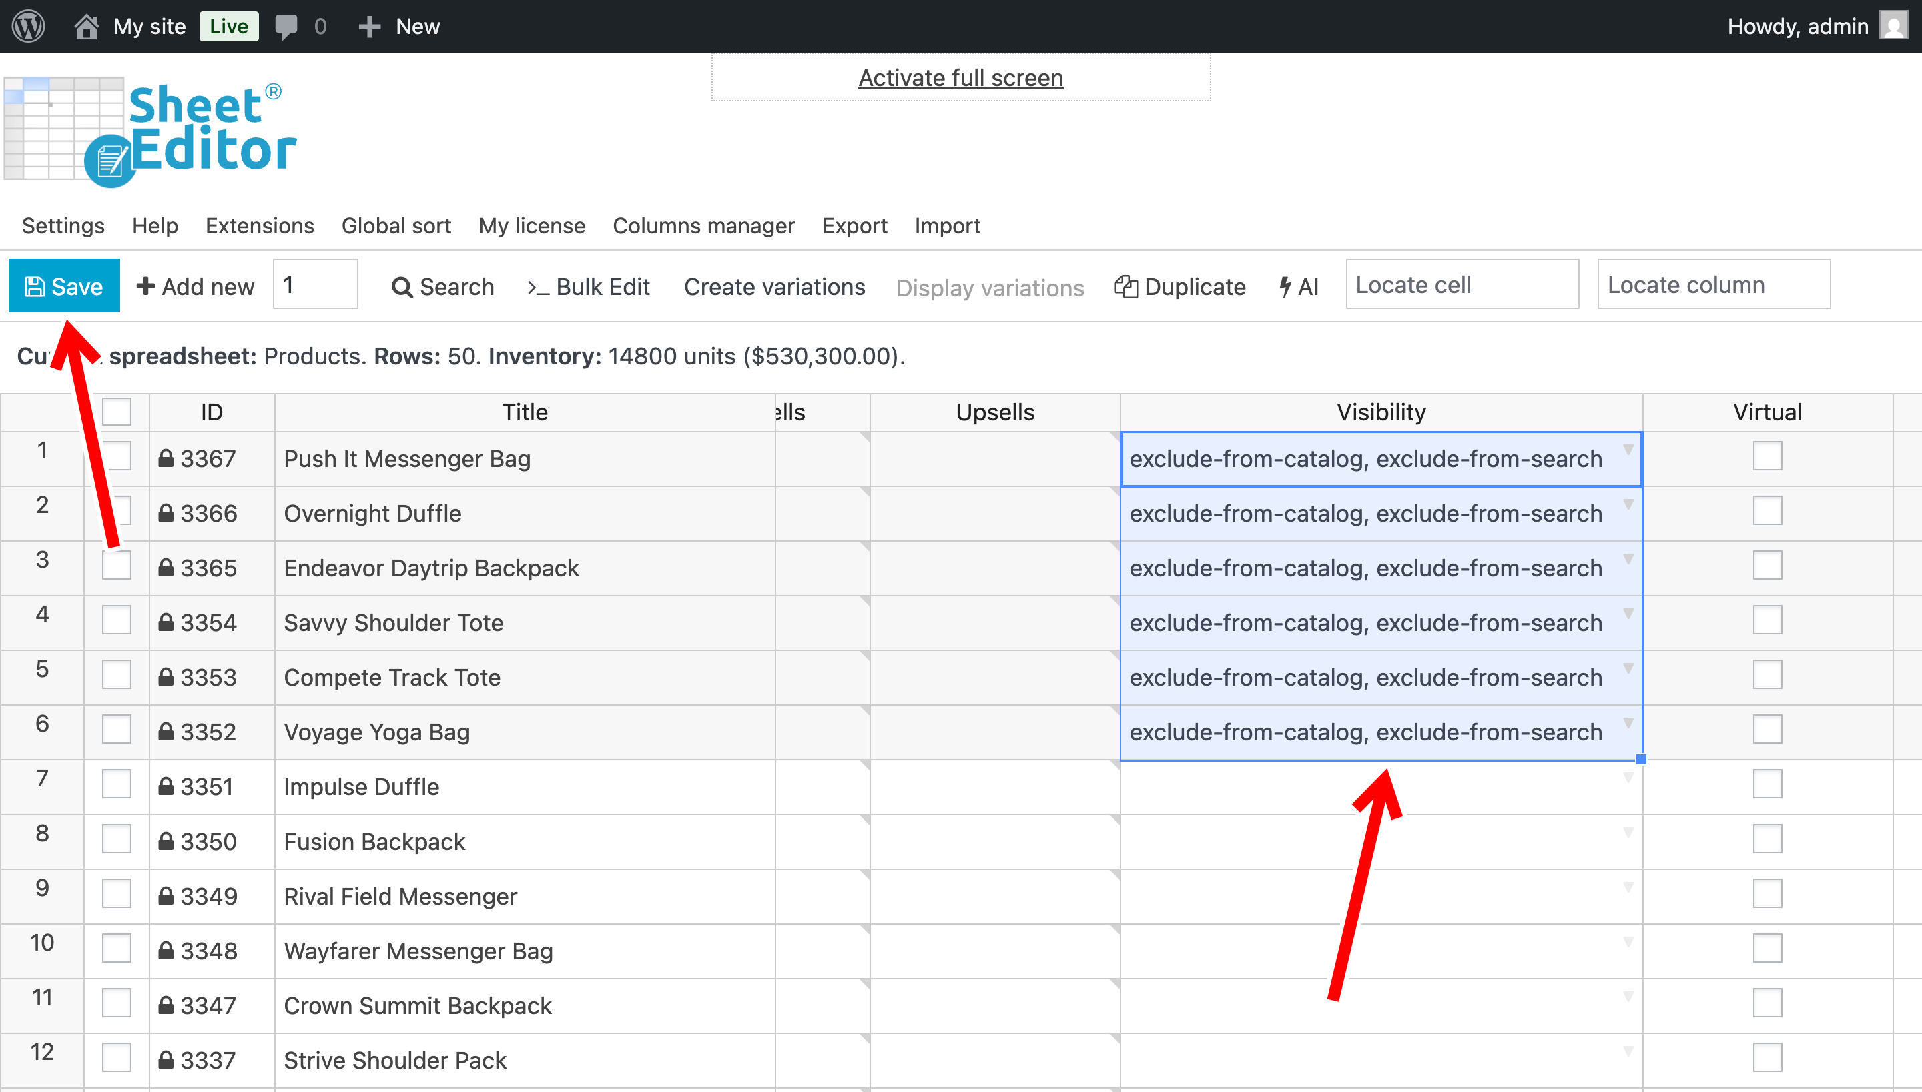Expand Visibility dropdown for Impulse Duffle row
The height and width of the screenshot is (1092, 1922).
[1628, 778]
